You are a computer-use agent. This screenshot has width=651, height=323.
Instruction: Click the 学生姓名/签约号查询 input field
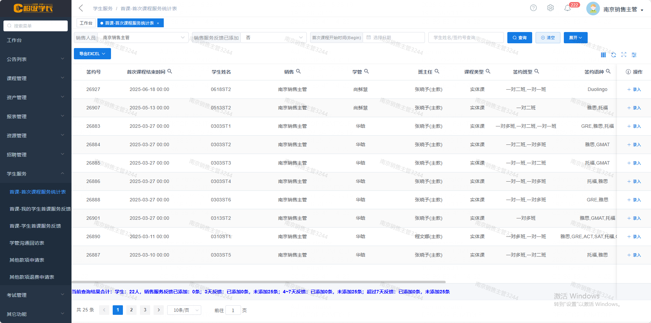tap(466, 37)
